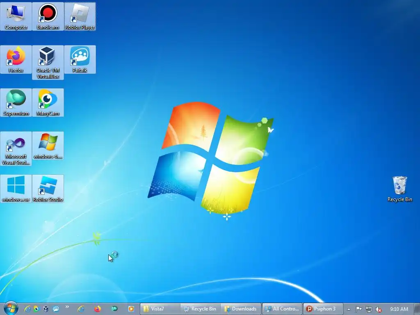This screenshot has height=315, width=420.
Task: Select the windows-6... file icon
Action: (x=48, y=146)
